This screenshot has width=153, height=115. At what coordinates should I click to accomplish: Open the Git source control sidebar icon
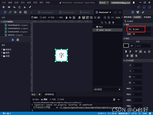(x=20, y=12)
